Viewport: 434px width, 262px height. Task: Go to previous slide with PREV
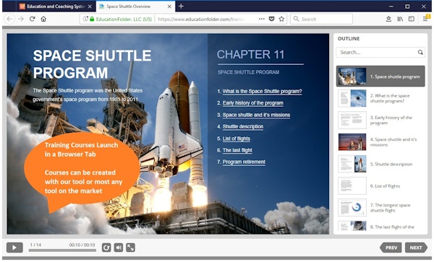pos(391,248)
